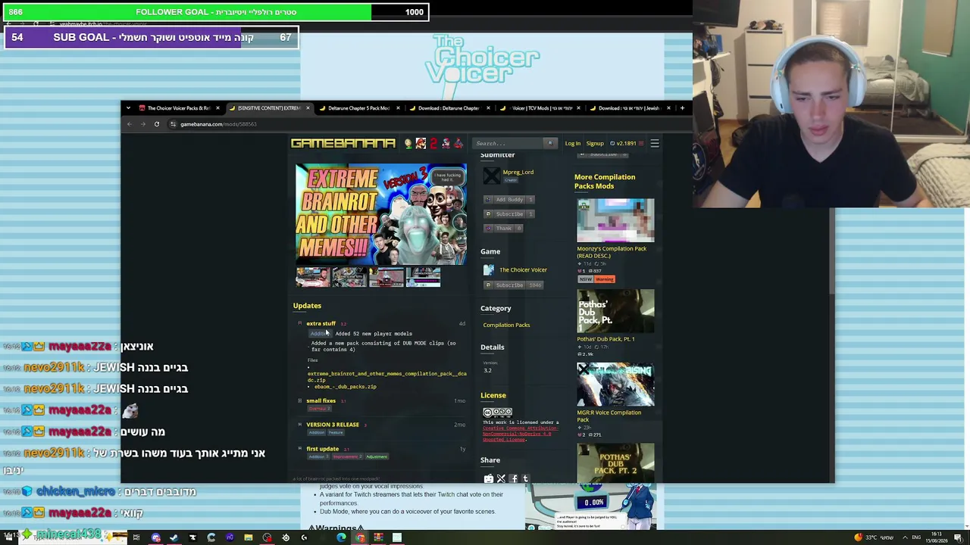Open File Explorer from the taskbar
This screenshot has height=545, width=970.
[x=248, y=537]
